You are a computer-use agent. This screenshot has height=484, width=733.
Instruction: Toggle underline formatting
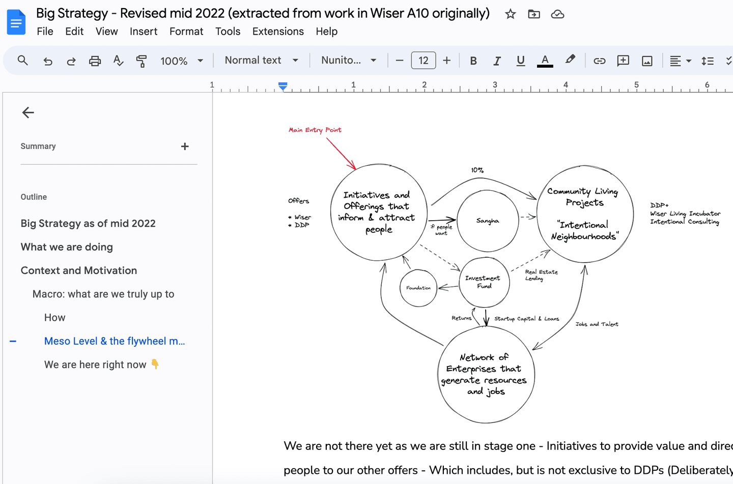point(520,60)
